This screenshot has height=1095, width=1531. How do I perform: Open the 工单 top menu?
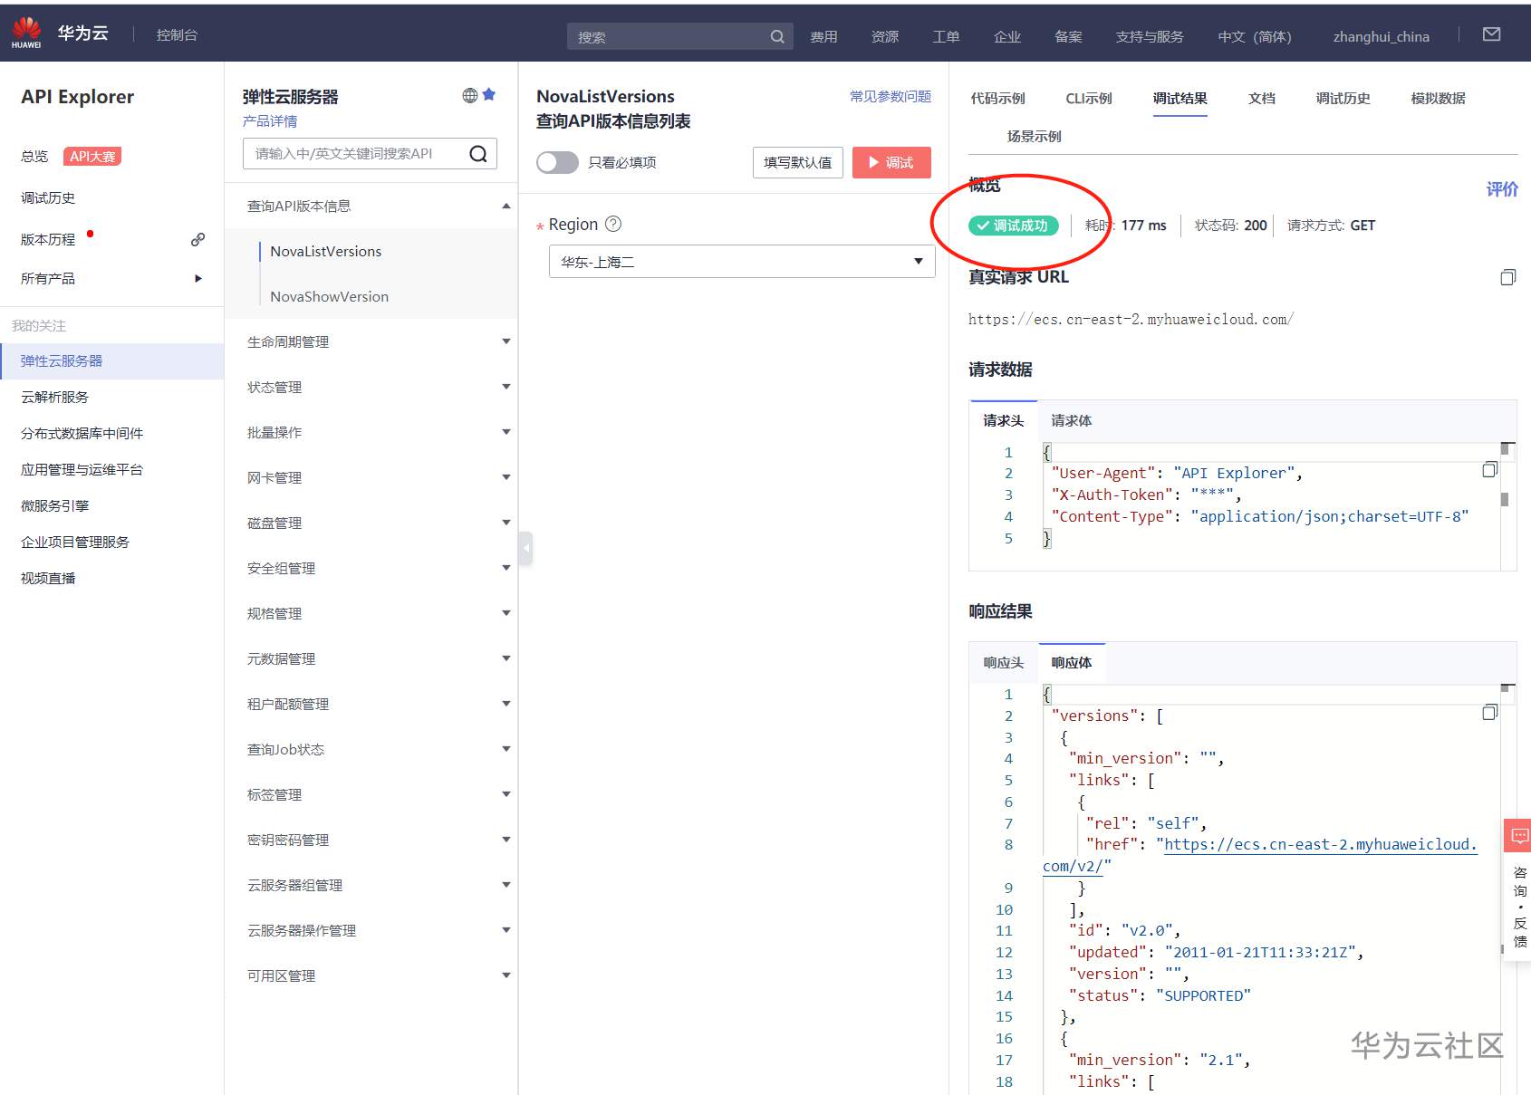[x=946, y=36]
